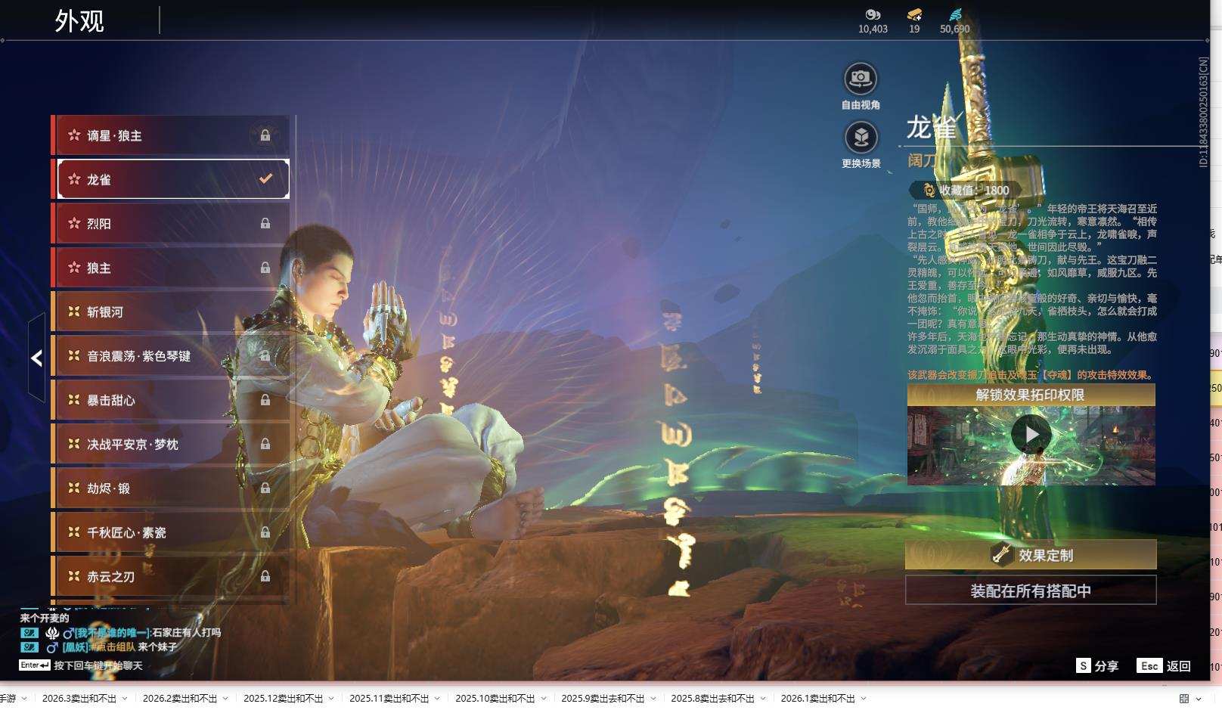
Task: Play the 龙雀 effect preview video
Action: [x=1031, y=435]
